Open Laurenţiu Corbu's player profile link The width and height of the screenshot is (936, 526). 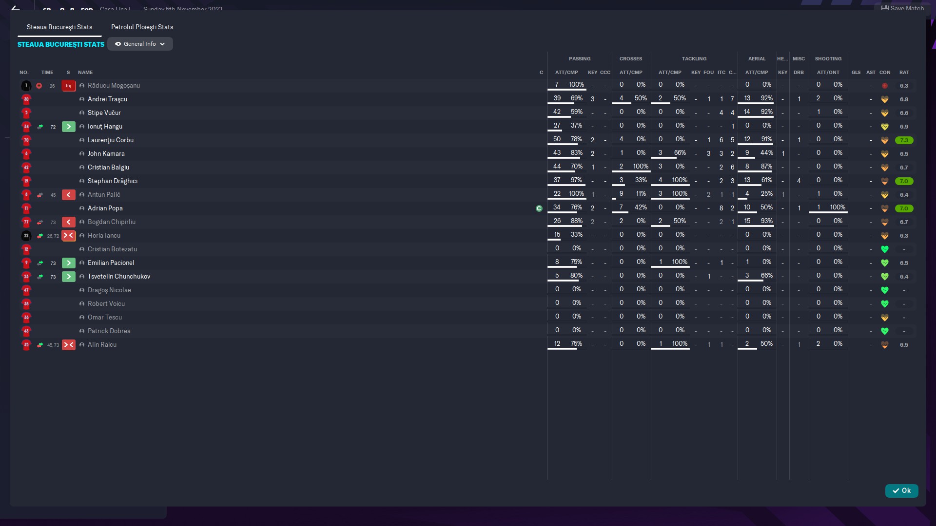point(110,140)
